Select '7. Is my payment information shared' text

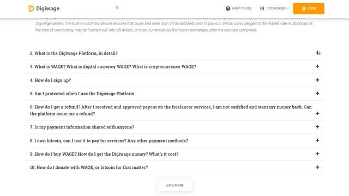coord(82,127)
